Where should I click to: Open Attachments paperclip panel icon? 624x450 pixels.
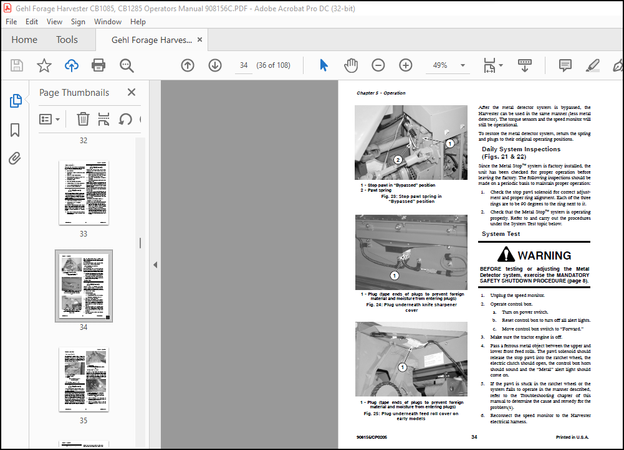coord(15,159)
